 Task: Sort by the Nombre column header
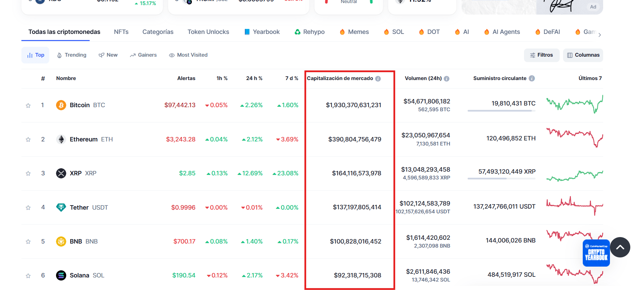[66, 78]
